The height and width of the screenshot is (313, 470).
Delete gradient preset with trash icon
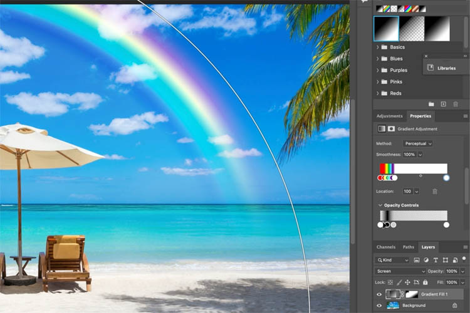(x=456, y=104)
